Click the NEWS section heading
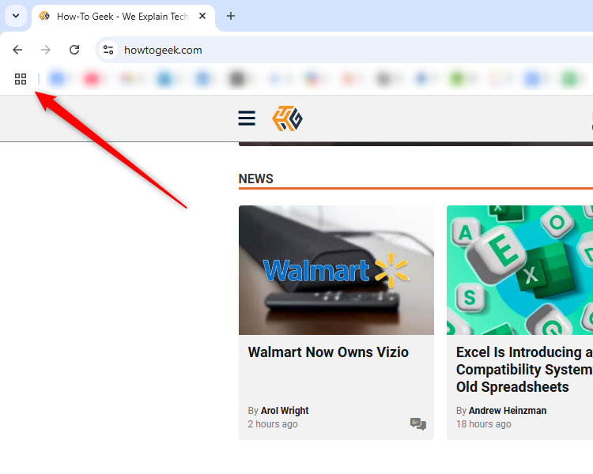The height and width of the screenshot is (474, 593). click(256, 179)
